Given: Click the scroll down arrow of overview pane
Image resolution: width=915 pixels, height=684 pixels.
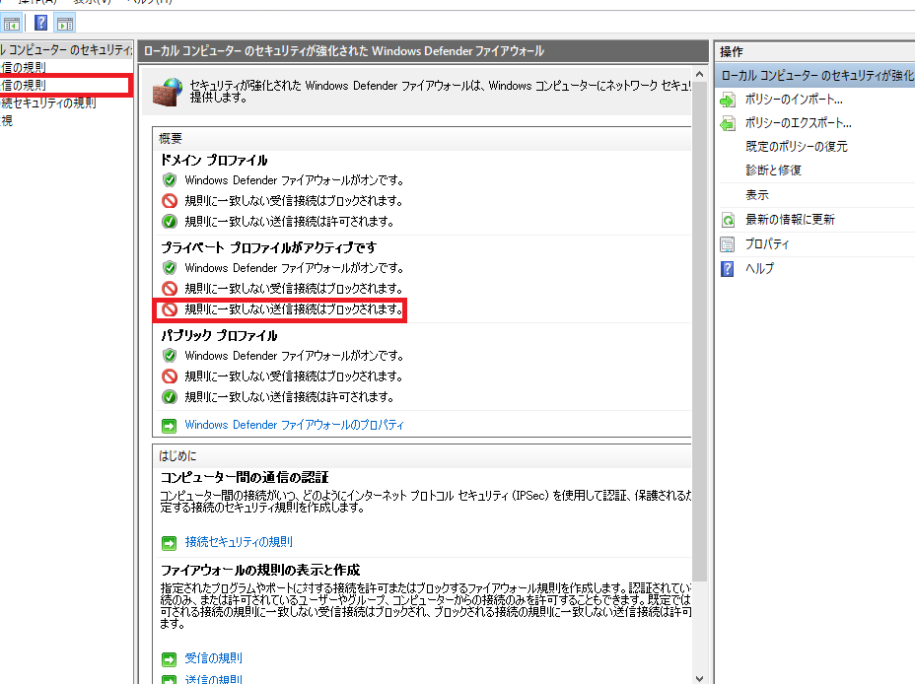Looking at the screenshot, I should click(699, 678).
